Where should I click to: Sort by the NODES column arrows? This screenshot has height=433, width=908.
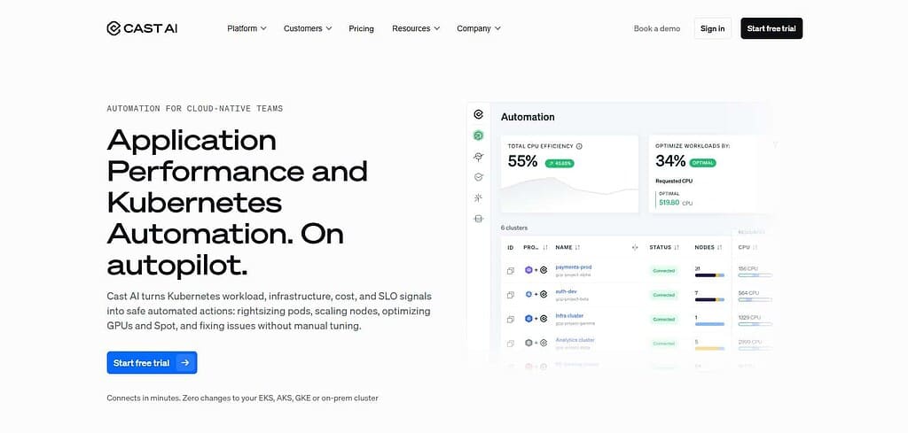(x=720, y=247)
